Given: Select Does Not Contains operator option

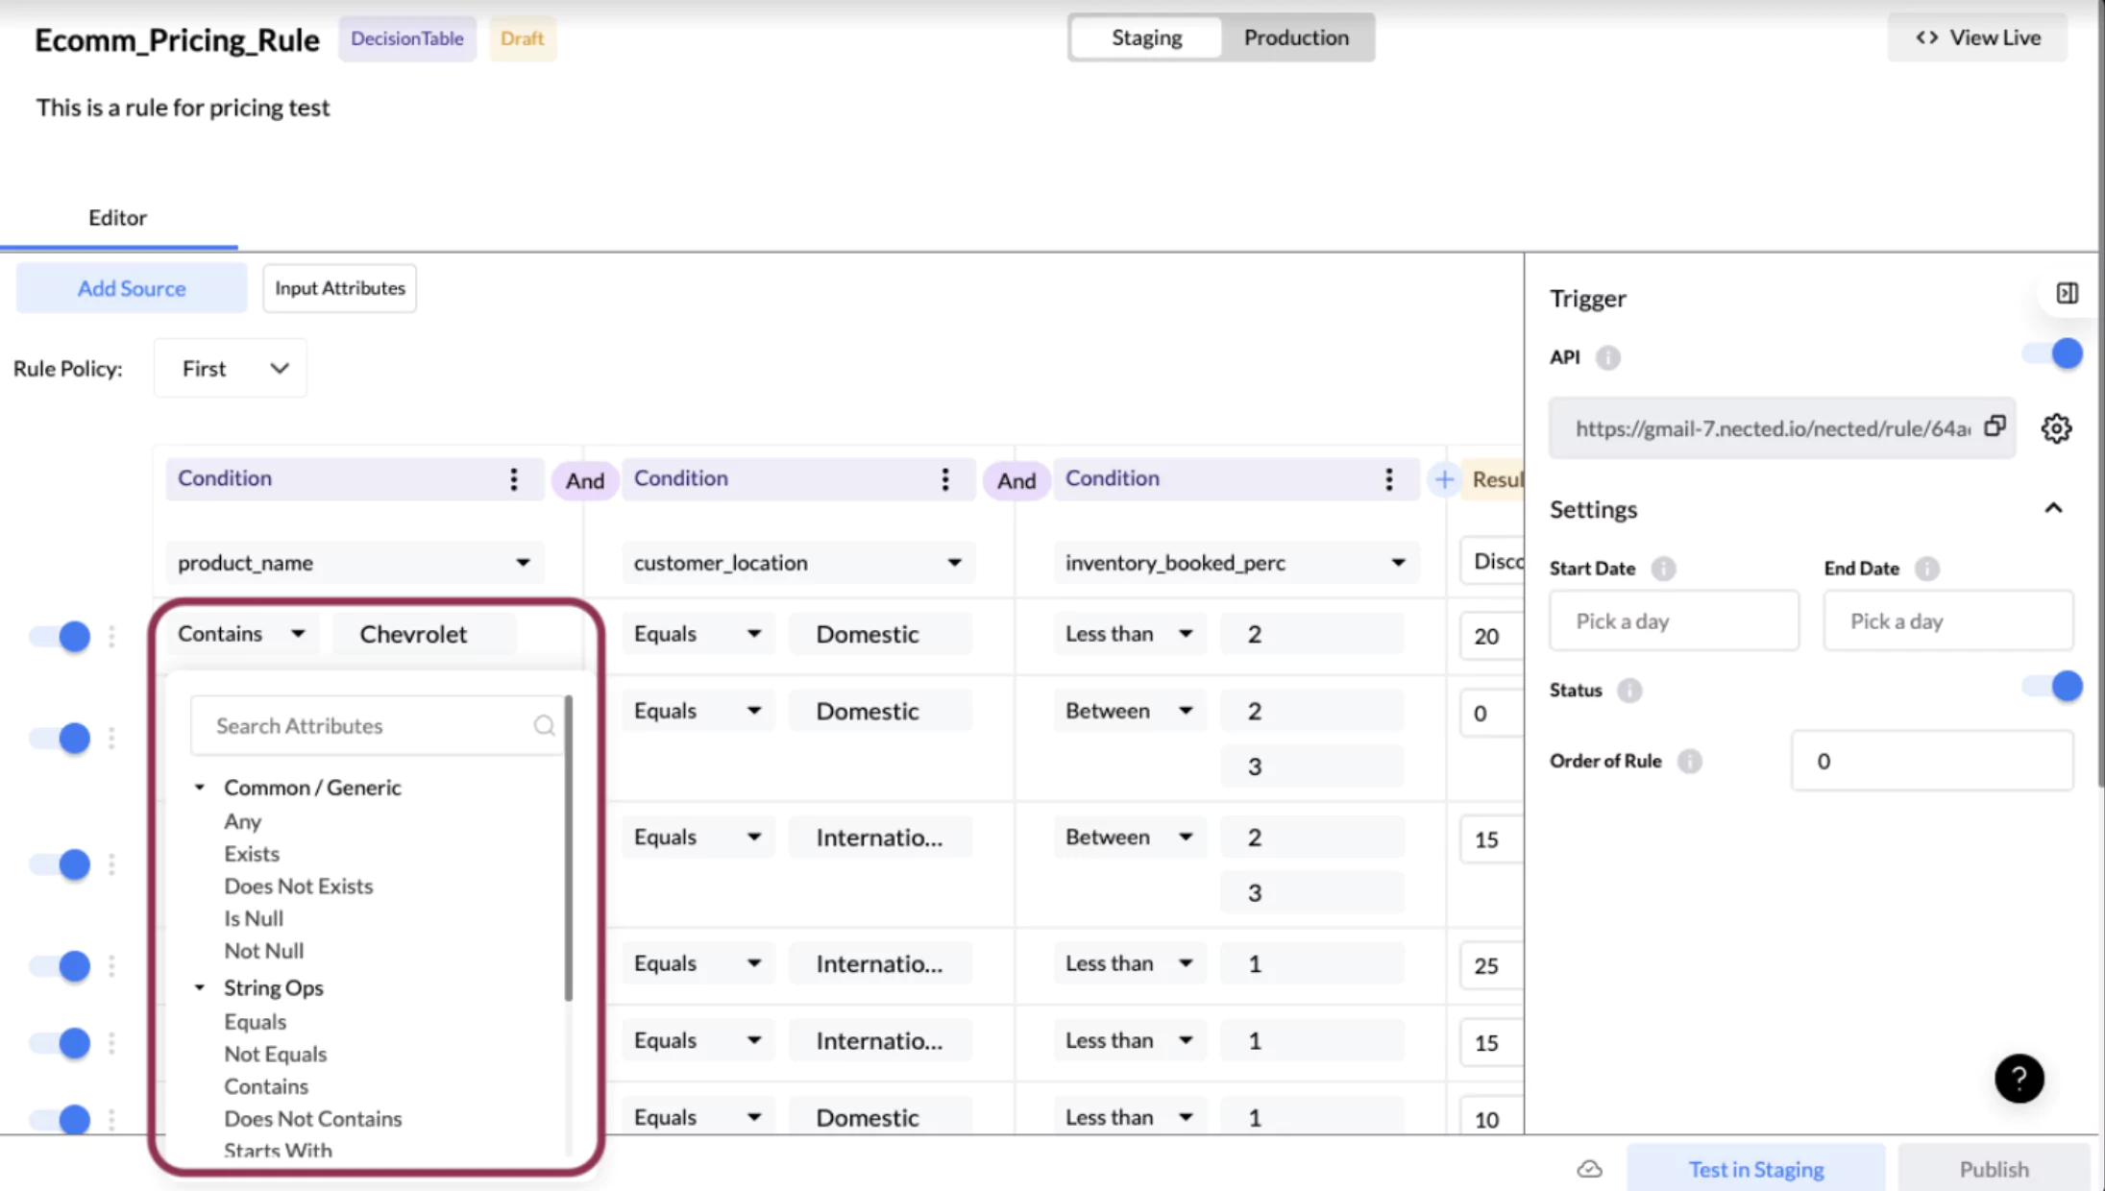Looking at the screenshot, I should coord(312,1119).
